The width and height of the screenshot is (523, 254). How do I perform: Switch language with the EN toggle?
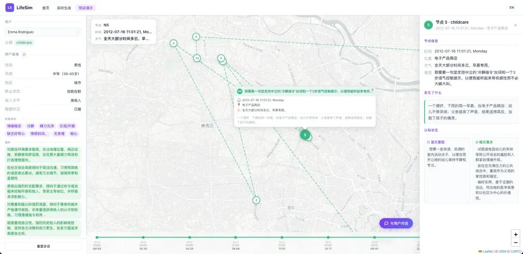[511, 7]
